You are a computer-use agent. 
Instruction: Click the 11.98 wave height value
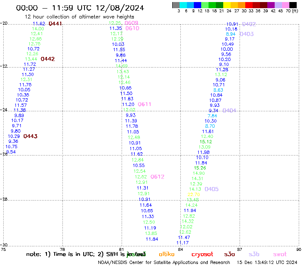pos(203,152)
